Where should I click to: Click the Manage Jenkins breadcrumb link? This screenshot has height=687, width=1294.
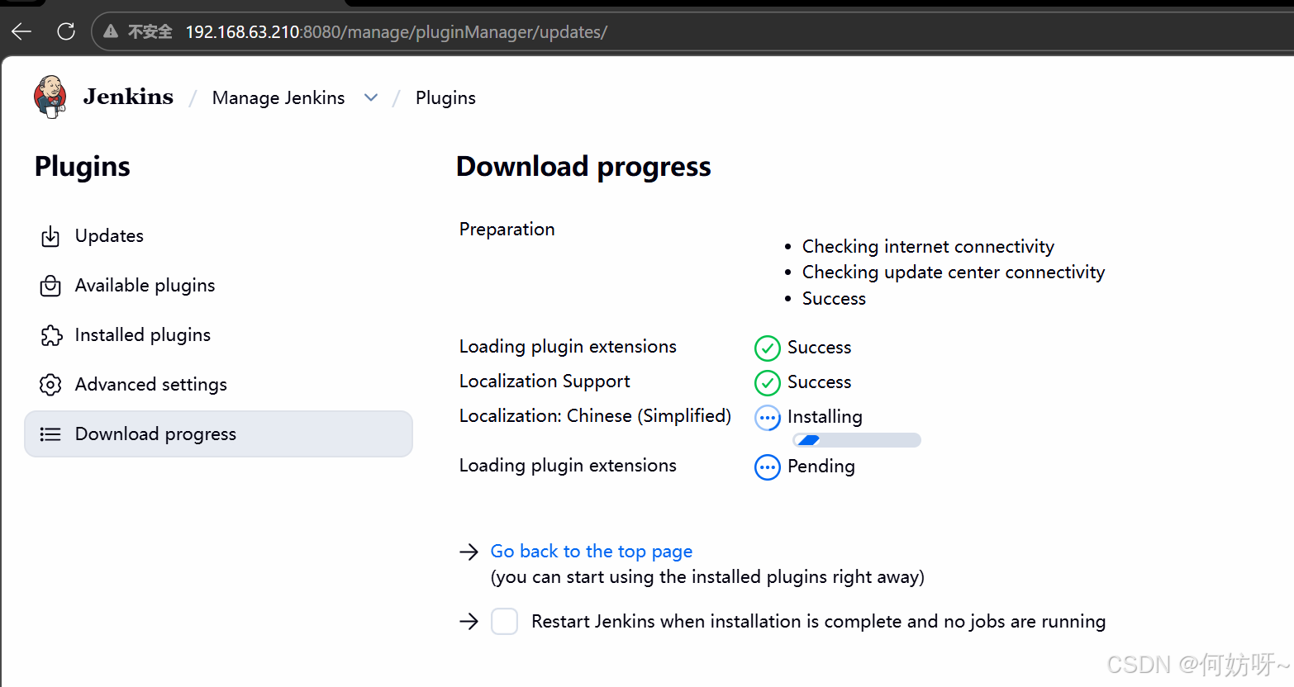click(278, 97)
